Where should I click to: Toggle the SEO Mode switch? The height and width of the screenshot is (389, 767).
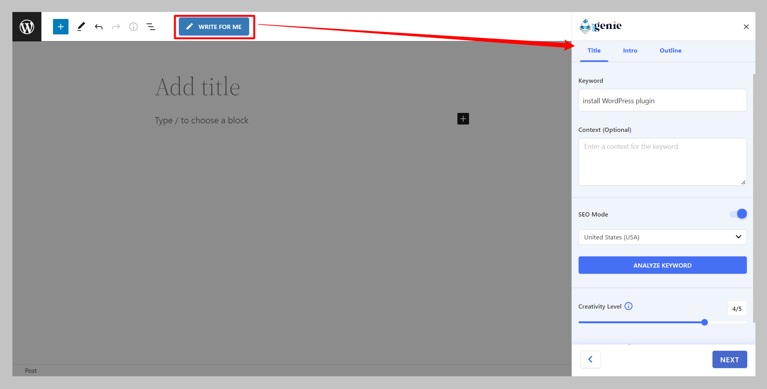(738, 214)
